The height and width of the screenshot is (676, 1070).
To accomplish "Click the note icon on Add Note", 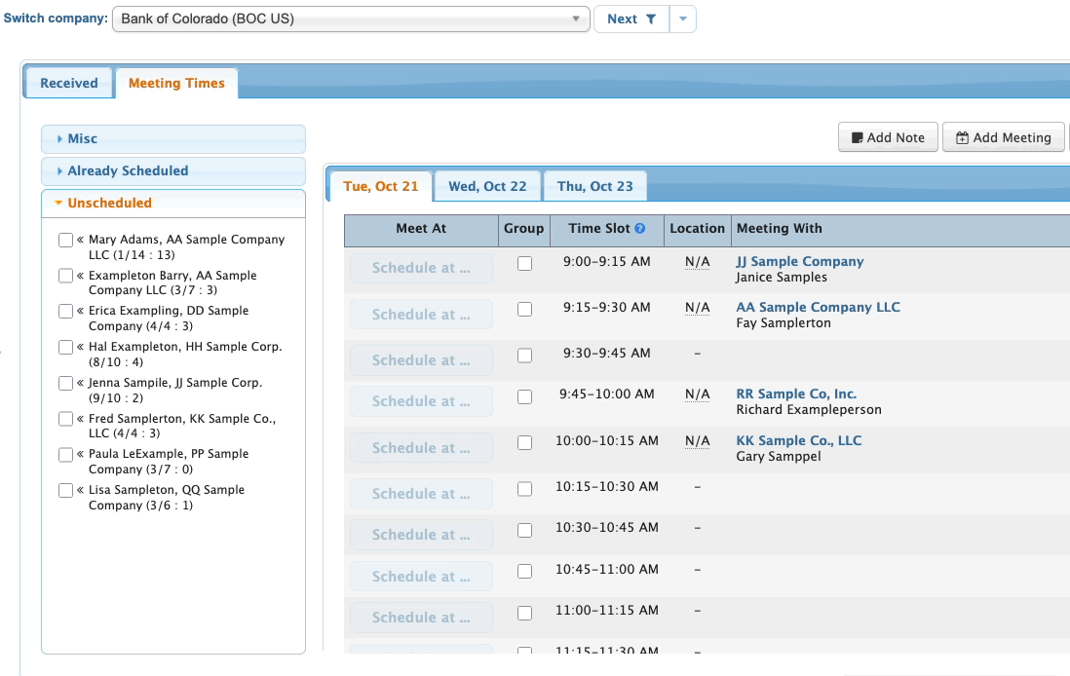I will coord(858,138).
